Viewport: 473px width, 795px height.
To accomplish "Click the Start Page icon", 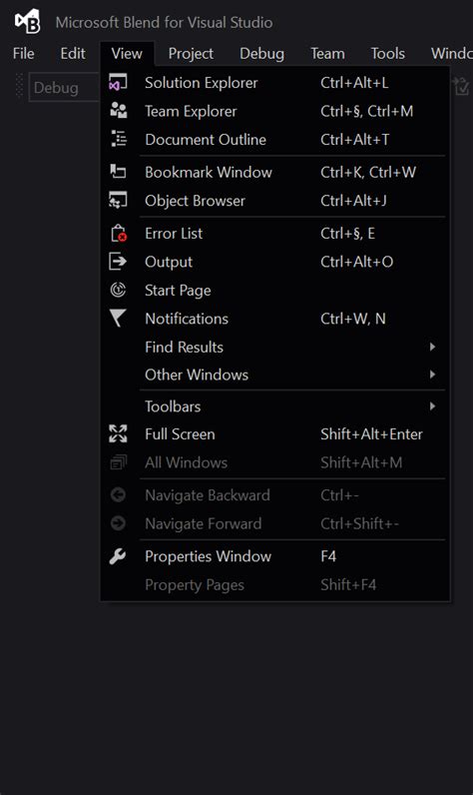I will [118, 290].
